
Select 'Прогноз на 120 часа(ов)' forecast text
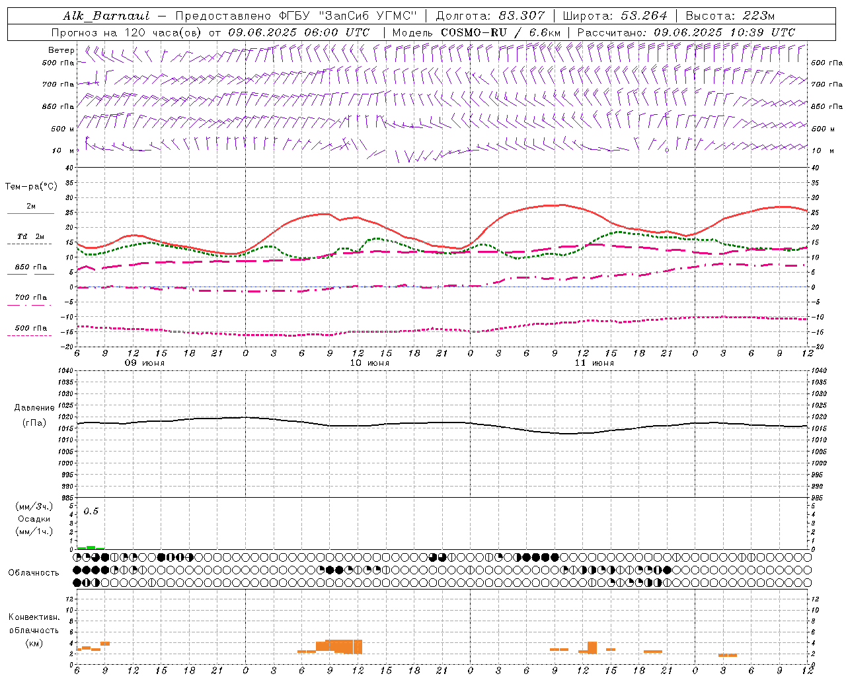[128, 32]
